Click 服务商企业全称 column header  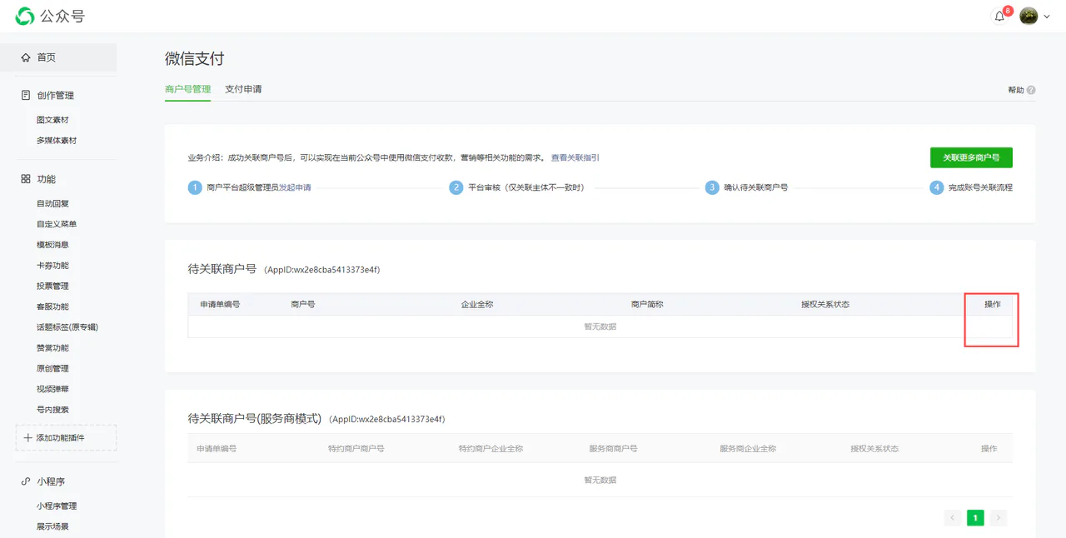point(748,448)
